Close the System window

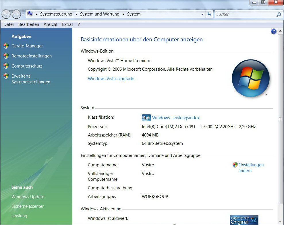[275, 2]
